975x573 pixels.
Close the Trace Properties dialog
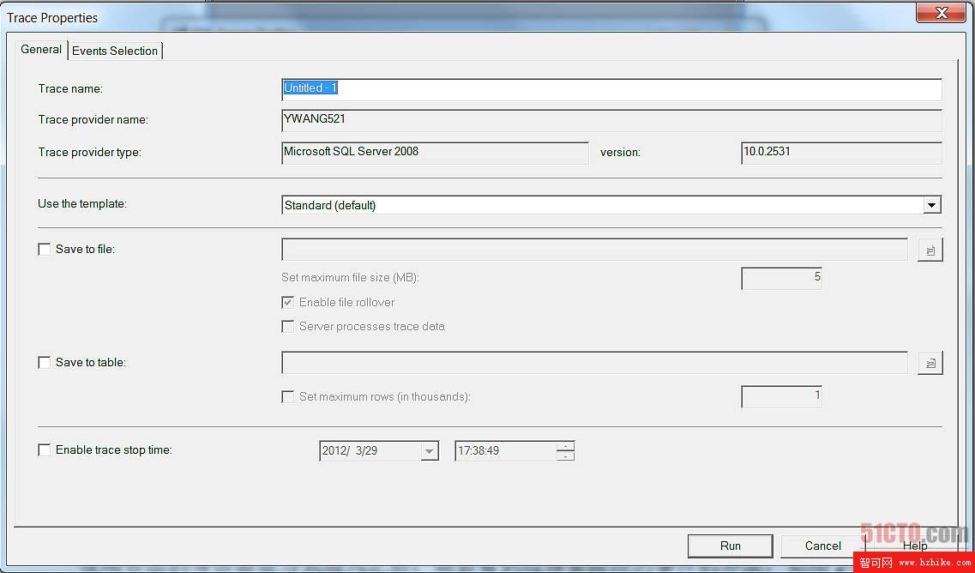tap(942, 12)
